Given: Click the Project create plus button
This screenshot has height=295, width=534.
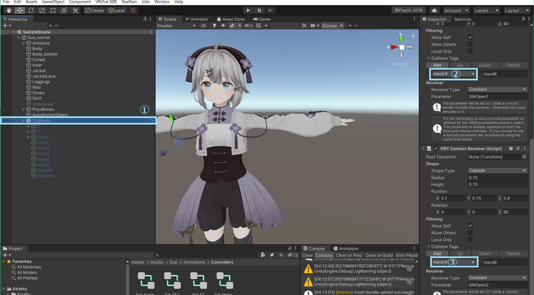Looking at the screenshot, I should point(7,255).
